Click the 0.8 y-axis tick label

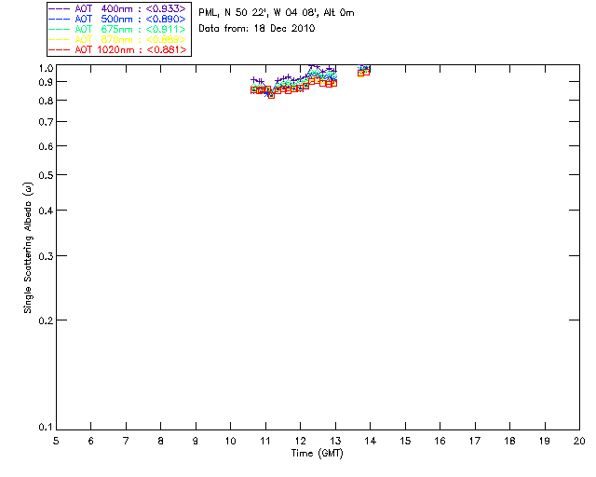(46, 101)
